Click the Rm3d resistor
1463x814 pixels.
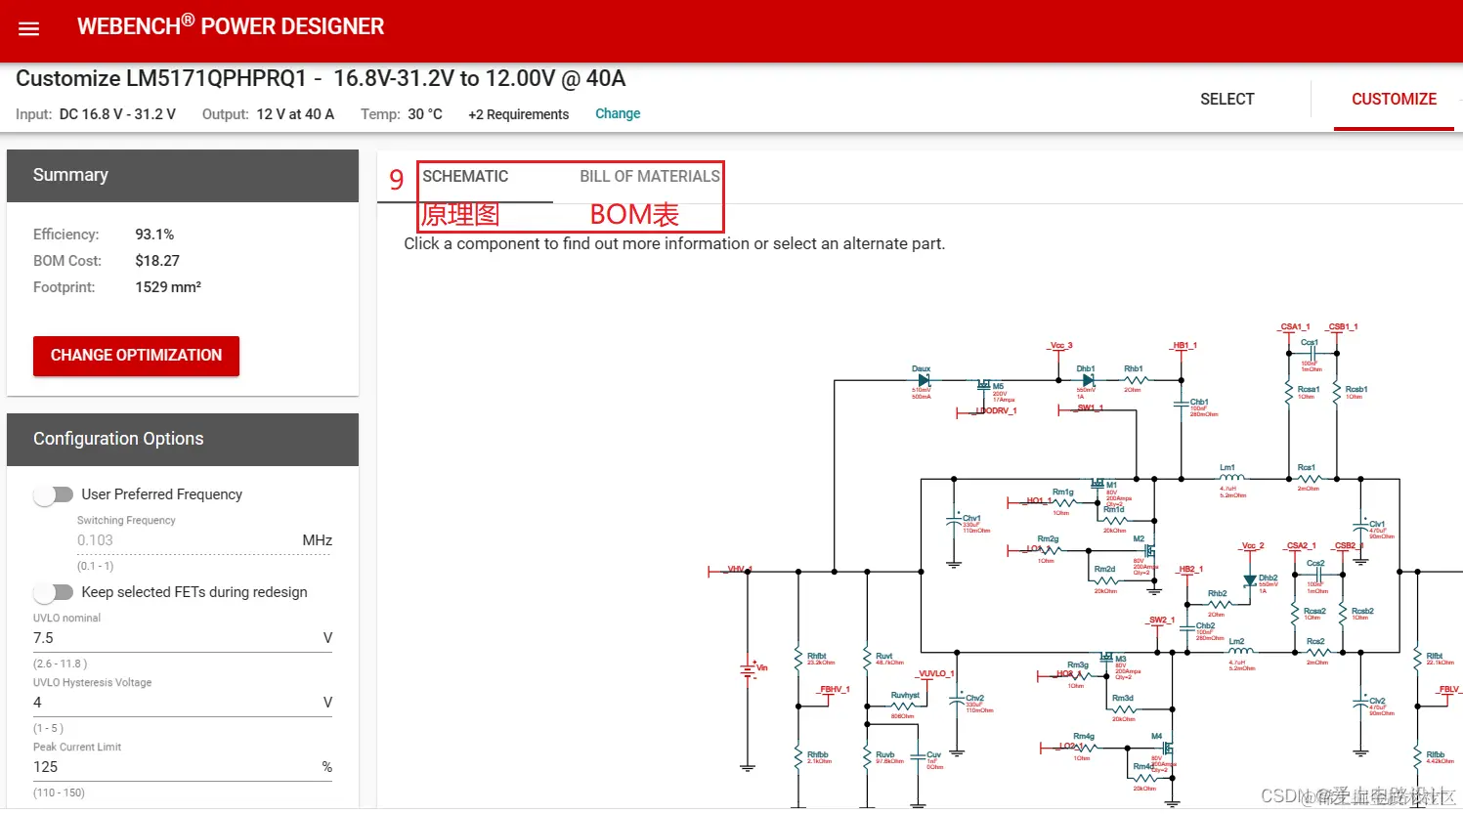(x=1123, y=708)
